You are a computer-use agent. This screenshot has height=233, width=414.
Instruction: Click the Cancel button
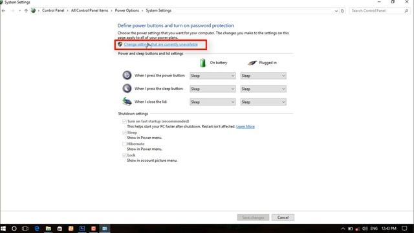[x=283, y=217]
